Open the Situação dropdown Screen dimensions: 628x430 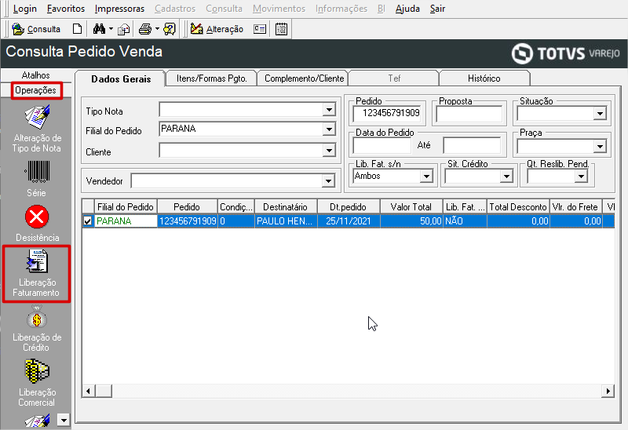coord(600,114)
